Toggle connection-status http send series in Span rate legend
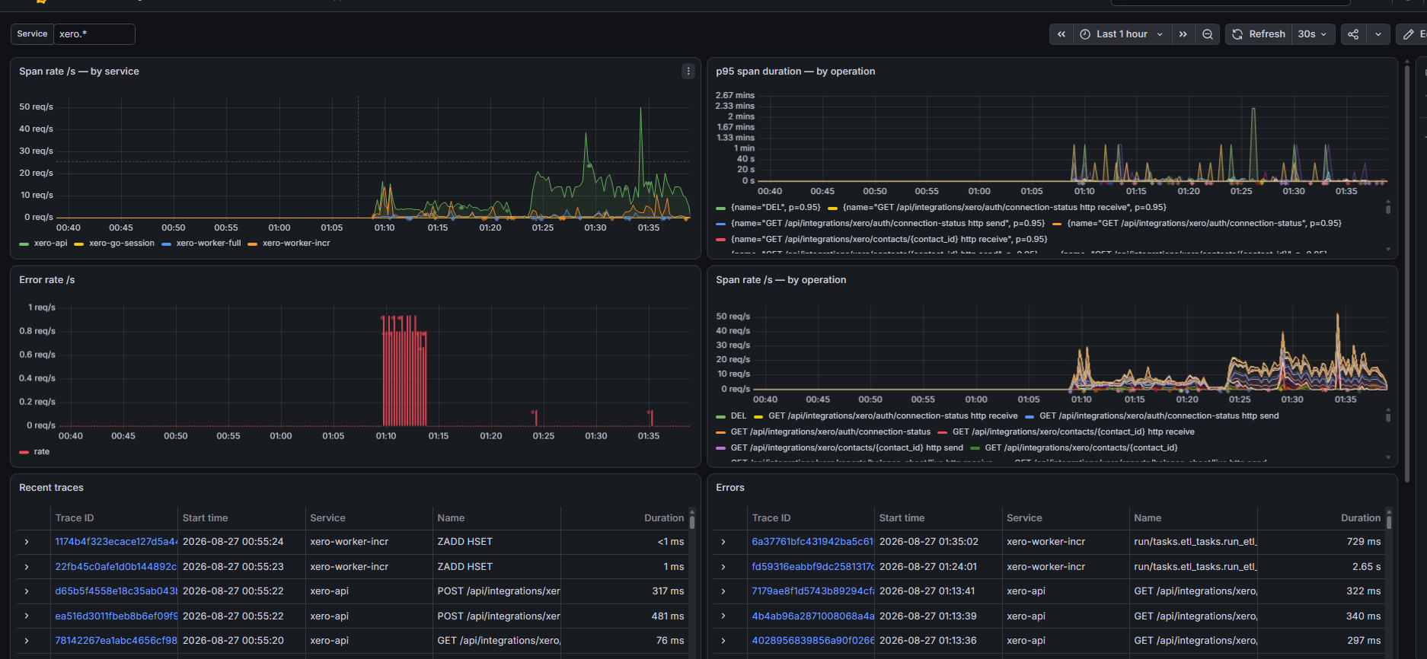Screen dimensions: 1427x659 [x=1159, y=416]
